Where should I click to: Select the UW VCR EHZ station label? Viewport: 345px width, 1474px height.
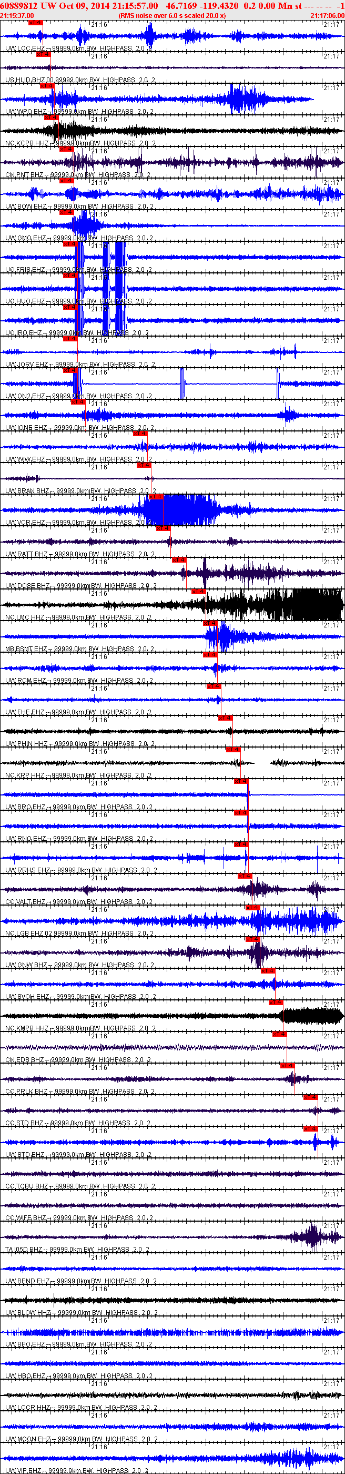click(79, 523)
